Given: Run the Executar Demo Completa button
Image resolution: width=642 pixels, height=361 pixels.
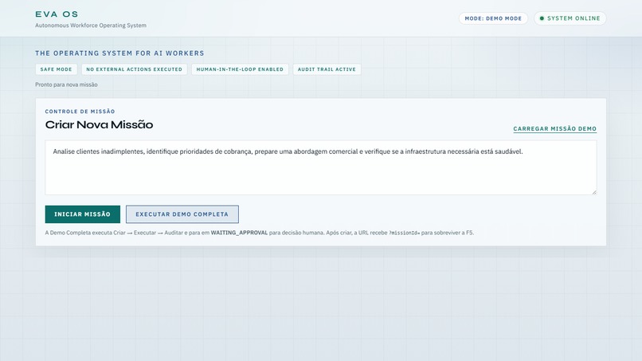Looking at the screenshot, I should (182, 214).
